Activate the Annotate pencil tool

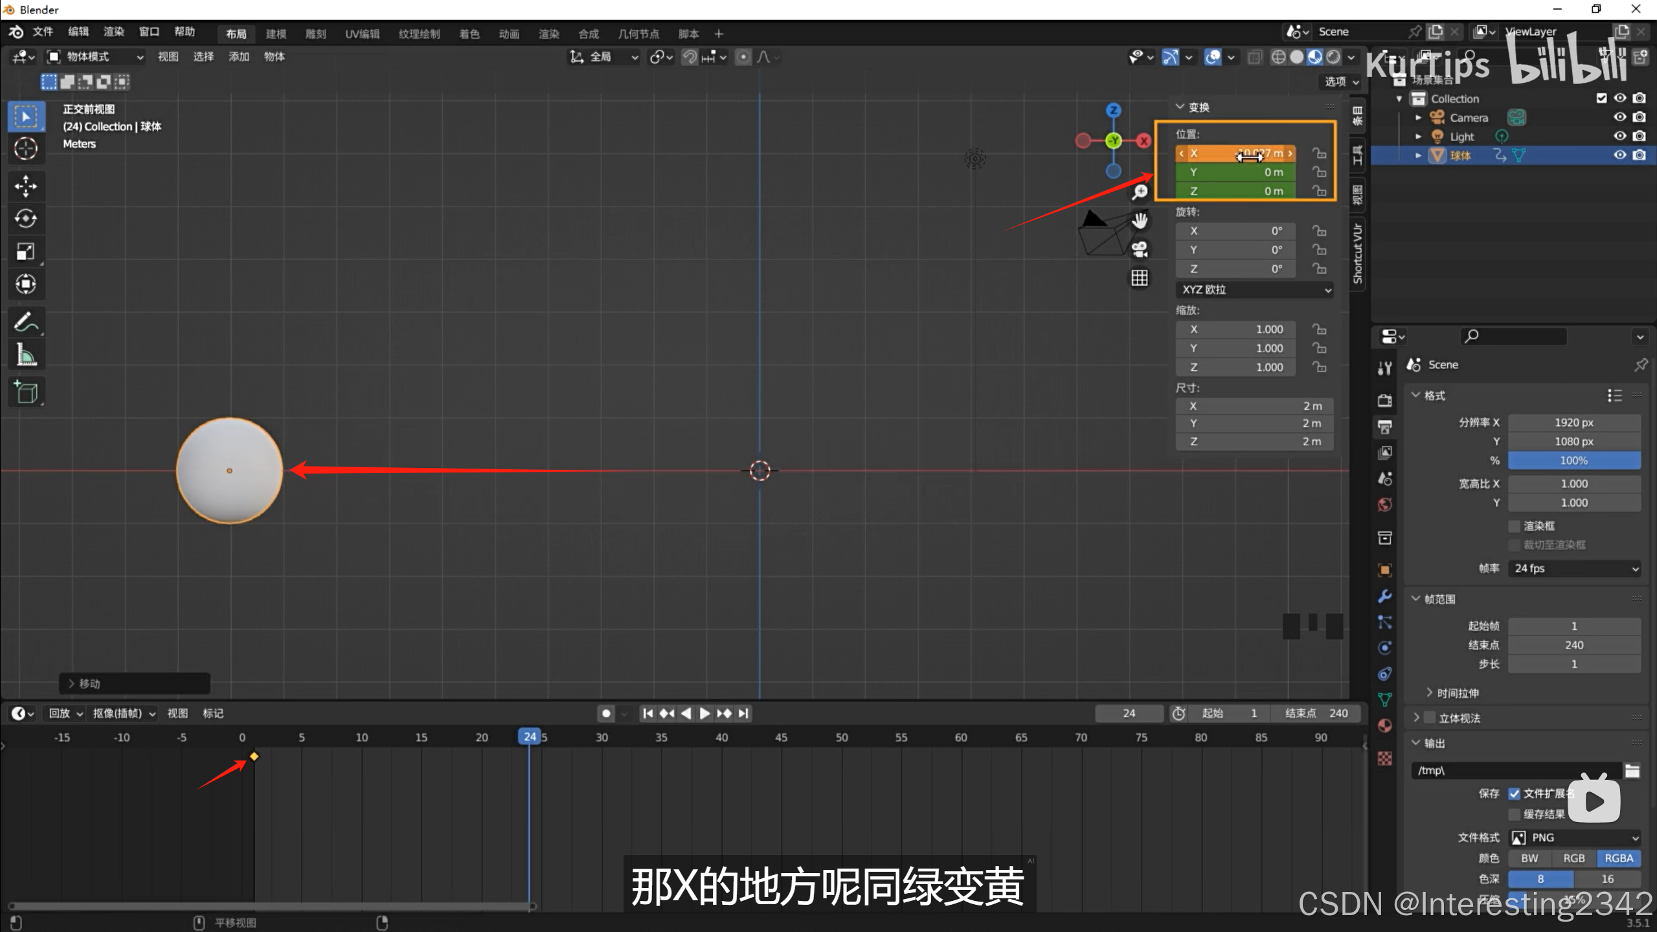(26, 322)
